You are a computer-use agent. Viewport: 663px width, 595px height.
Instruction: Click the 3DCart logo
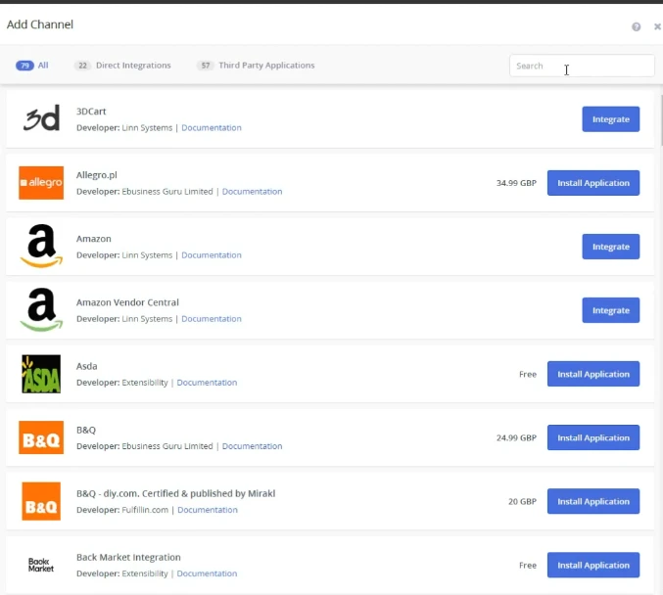coord(41,118)
